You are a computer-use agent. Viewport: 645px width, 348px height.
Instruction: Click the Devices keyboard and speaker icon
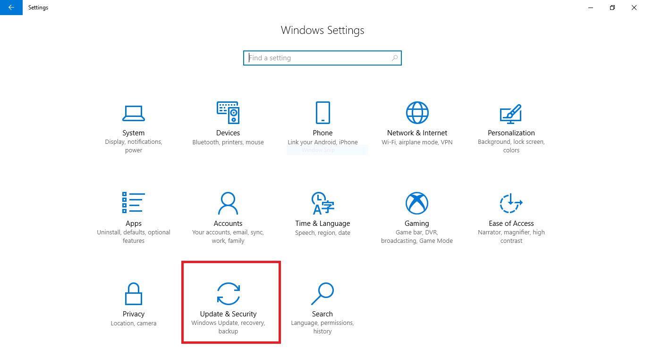[228, 113]
